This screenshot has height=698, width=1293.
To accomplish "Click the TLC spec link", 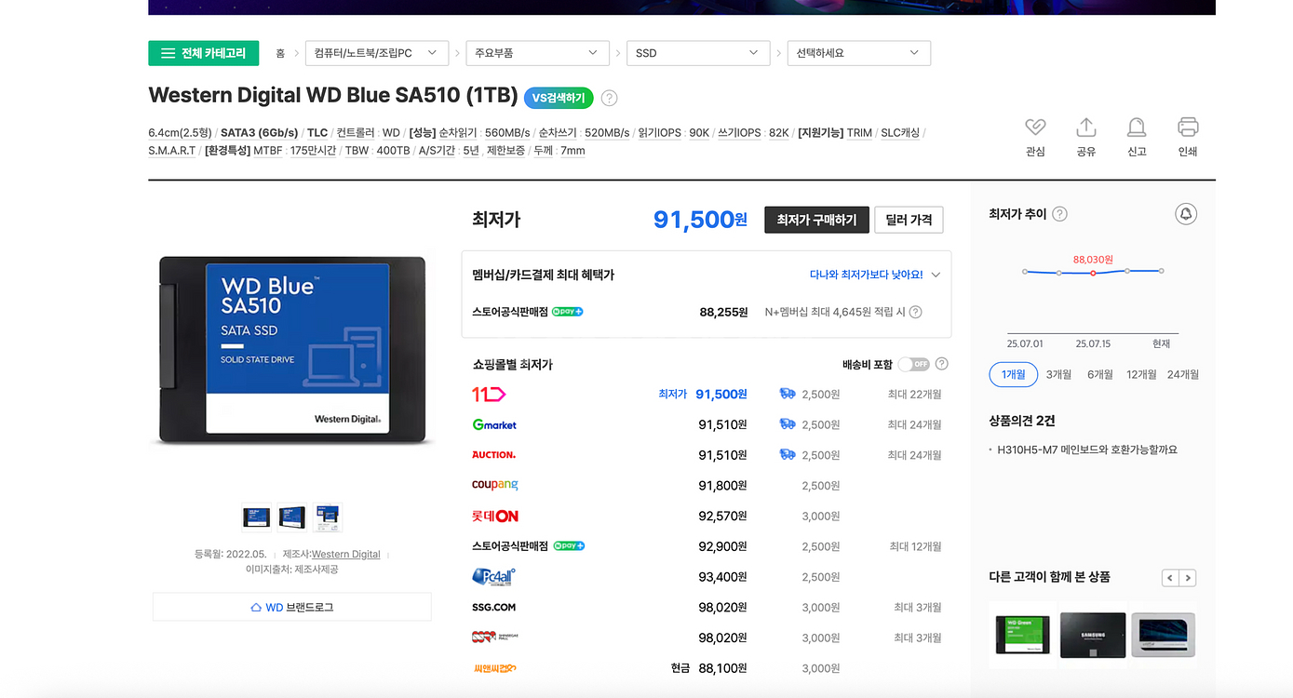I will coord(317,132).
